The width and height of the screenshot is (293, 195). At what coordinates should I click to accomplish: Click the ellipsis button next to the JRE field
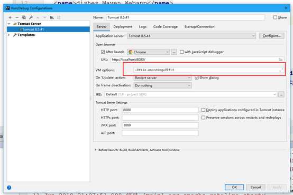[x=281, y=94]
